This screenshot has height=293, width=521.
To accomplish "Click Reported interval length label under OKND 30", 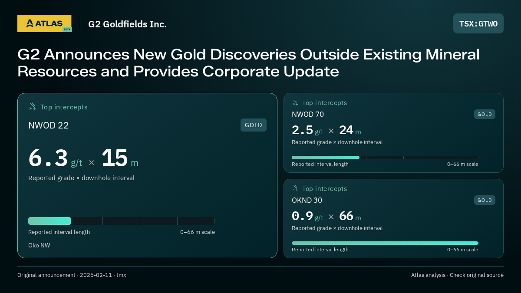I will pos(320,250).
